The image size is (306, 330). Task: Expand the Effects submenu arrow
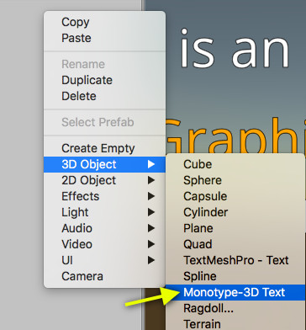tap(151, 196)
